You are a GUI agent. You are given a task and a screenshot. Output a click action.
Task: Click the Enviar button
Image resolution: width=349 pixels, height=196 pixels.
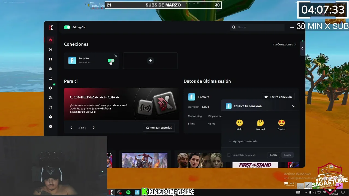coord(287,155)
